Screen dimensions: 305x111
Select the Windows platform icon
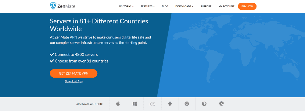(135, 104)
